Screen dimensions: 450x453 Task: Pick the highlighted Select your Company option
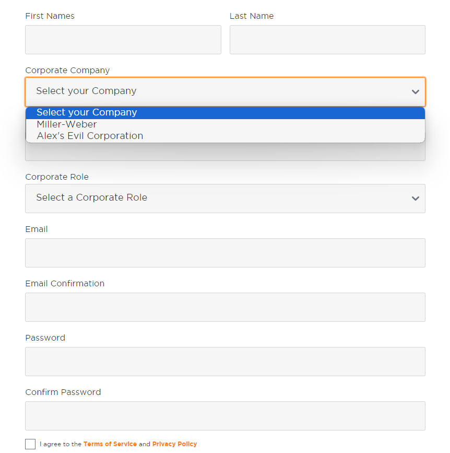tap(225, 112)
